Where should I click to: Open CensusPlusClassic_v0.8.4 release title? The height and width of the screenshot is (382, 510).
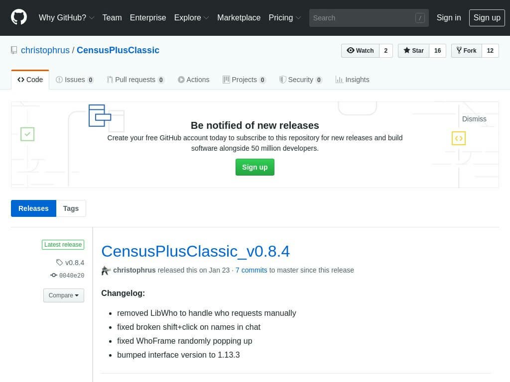[x=195, y=251]
